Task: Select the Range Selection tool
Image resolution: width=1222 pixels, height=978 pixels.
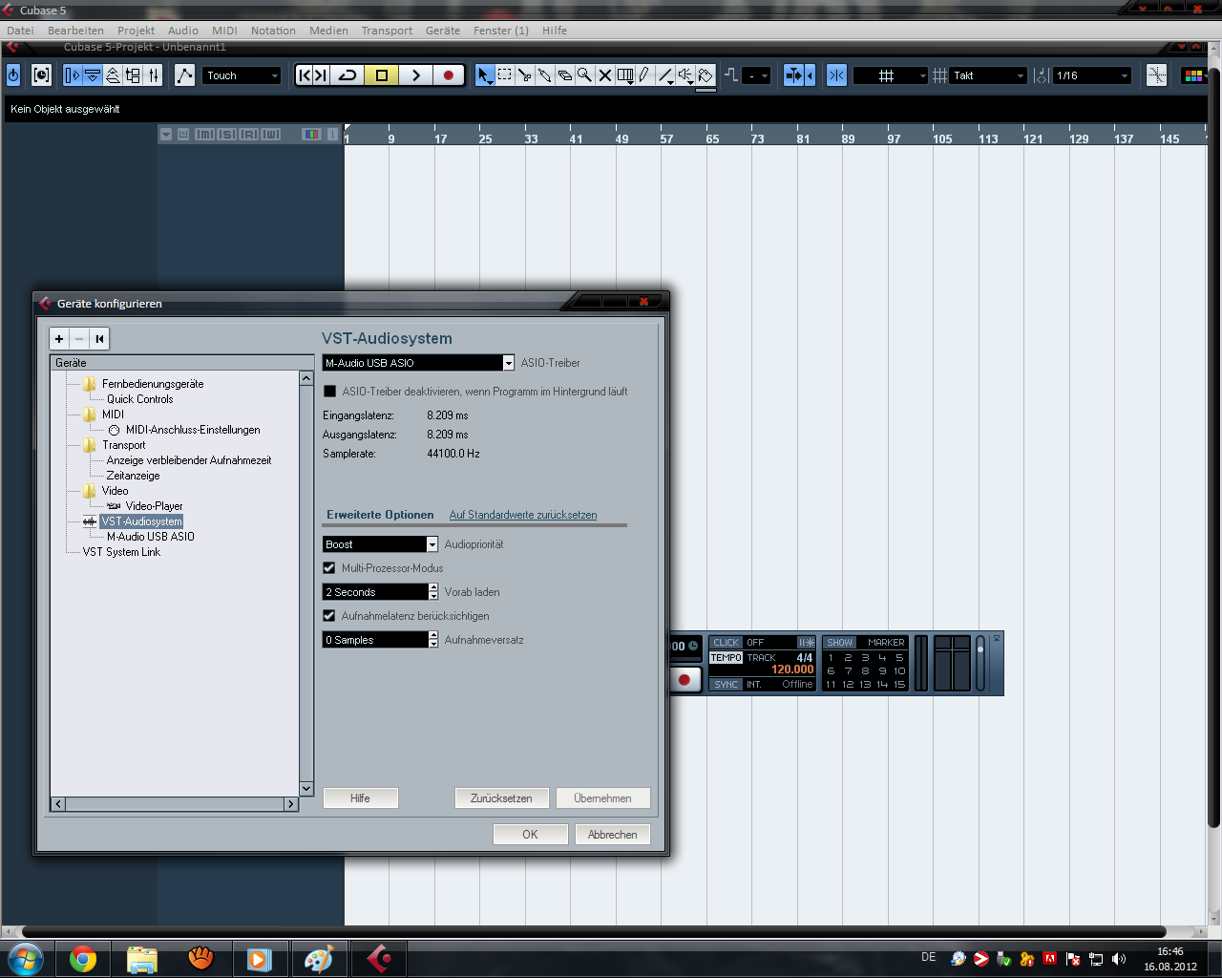Action: [x=505, y=74]
